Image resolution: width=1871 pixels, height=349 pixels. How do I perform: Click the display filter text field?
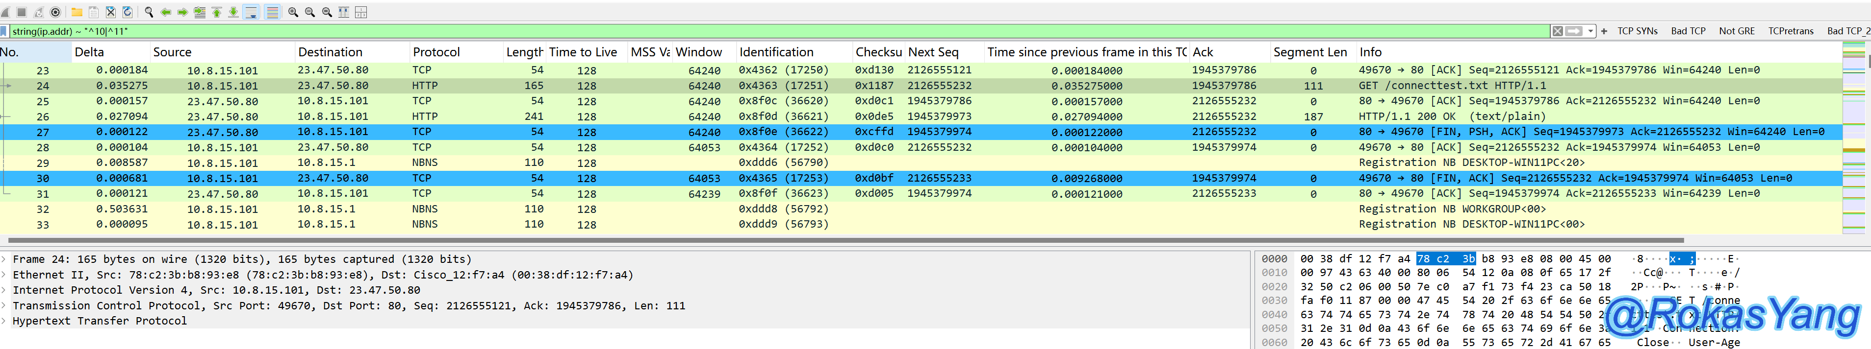pyautogui.click(x=726, y=31)
